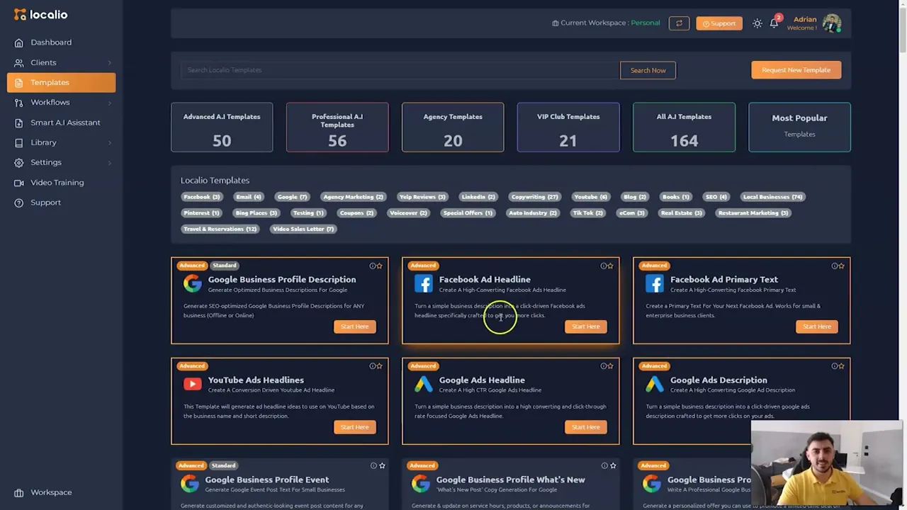The image size is (907, 510).
Task: Click the Facebook logo on Facebook Ad Primary Text
Action: point(655,284)
